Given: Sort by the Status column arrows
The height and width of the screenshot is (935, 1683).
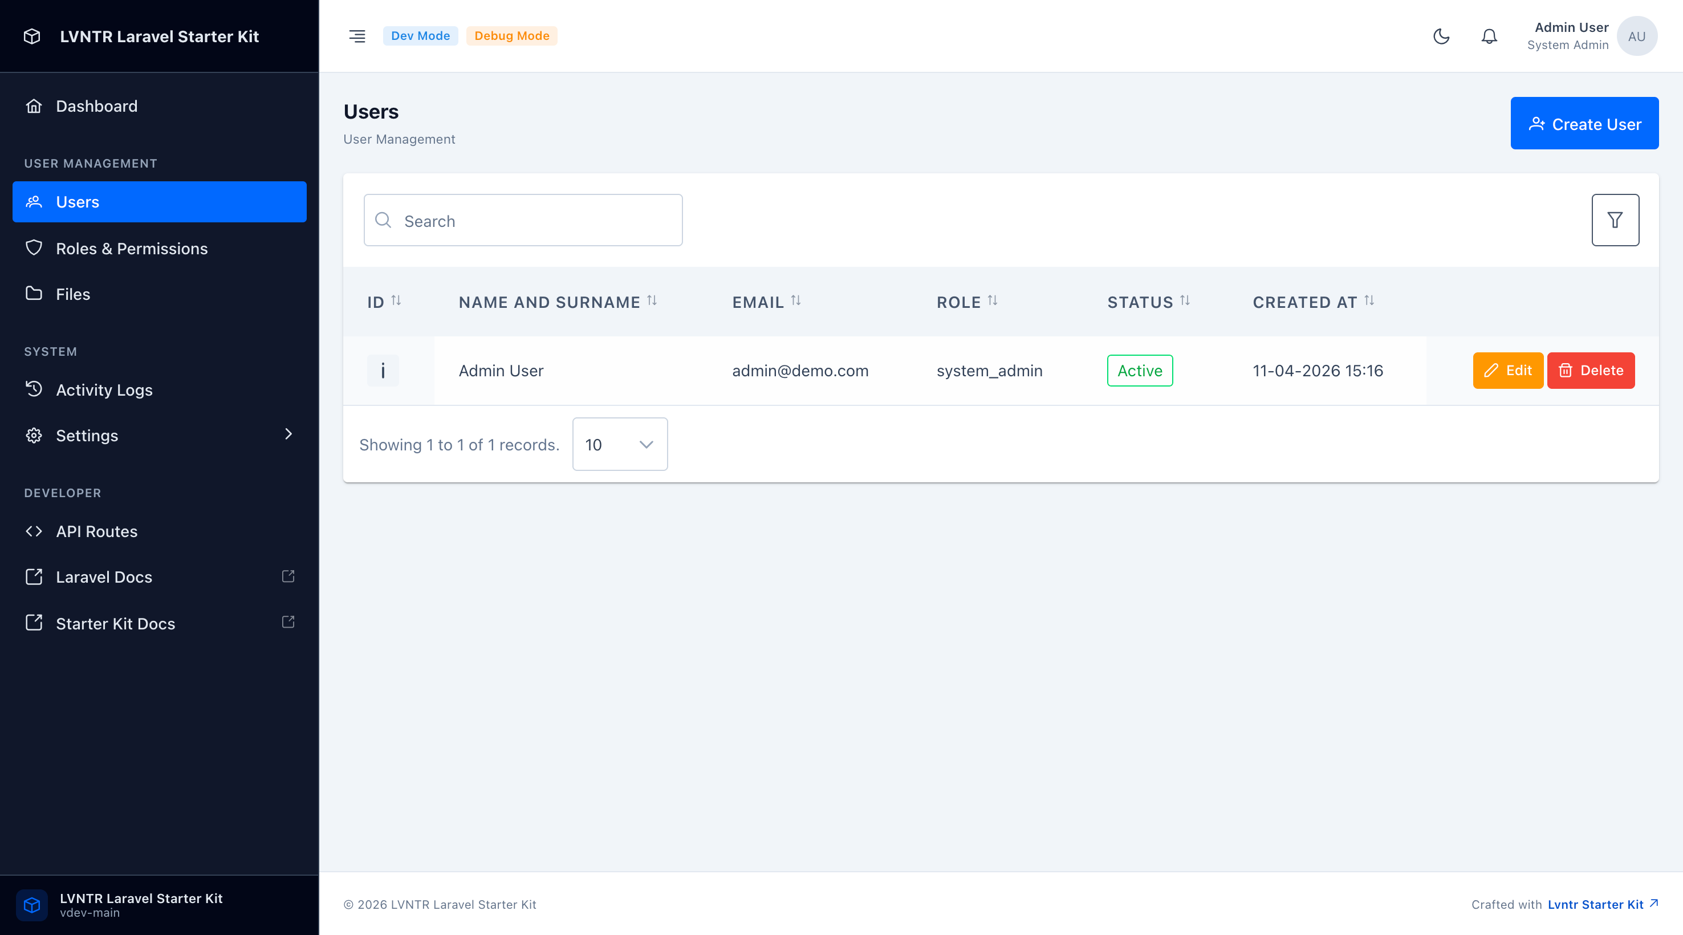Looking at the screenshot, I should [x=1185, y=300].
